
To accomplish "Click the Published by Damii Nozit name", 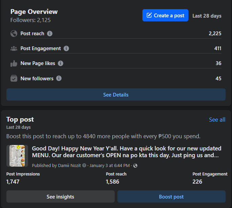I will point(69,165).
